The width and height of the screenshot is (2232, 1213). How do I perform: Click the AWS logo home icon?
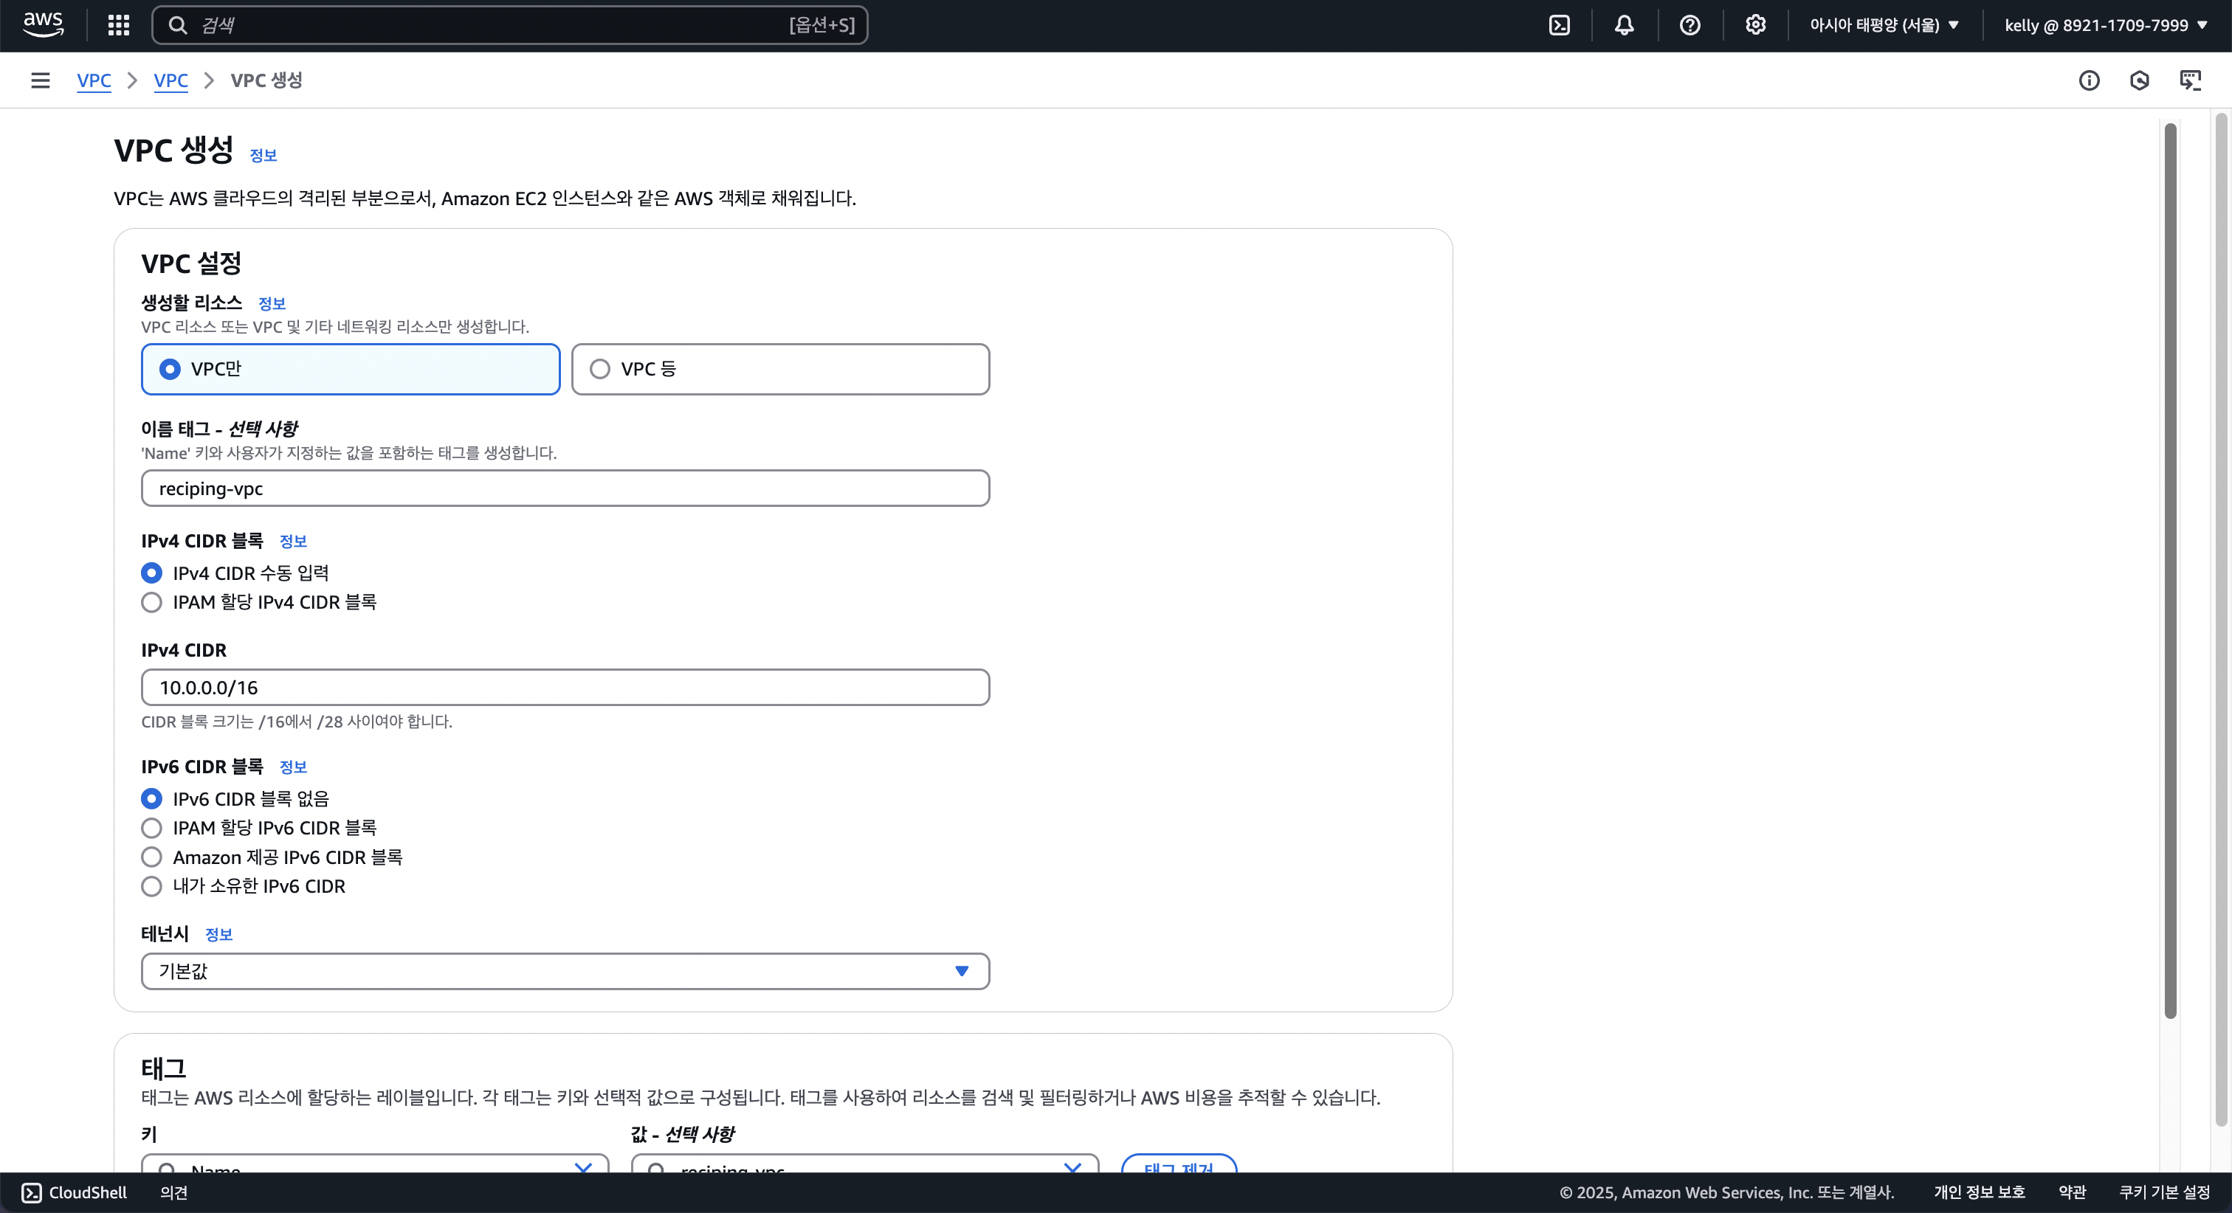(x=43, y=24)
